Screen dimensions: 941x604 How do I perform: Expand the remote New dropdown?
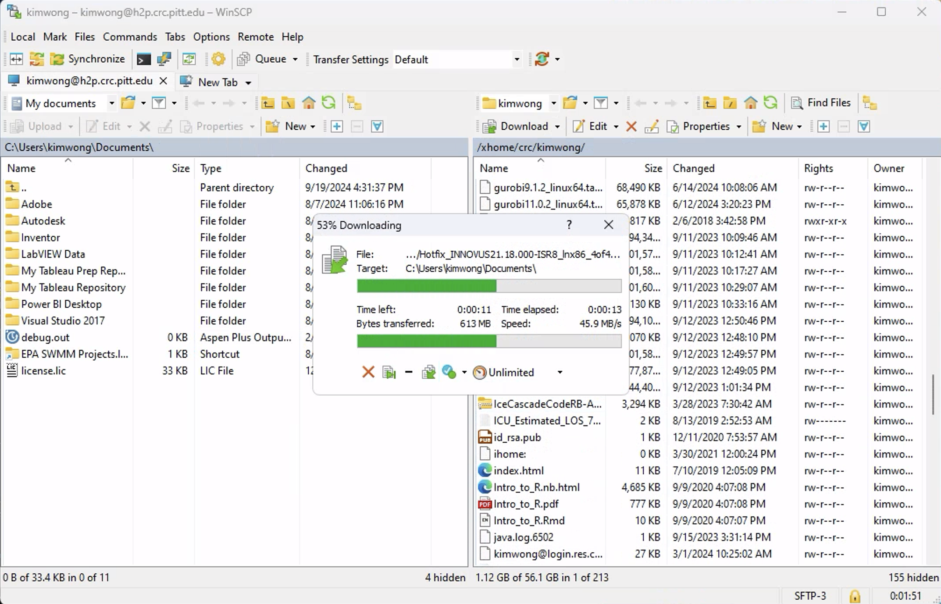coord(799,127)
